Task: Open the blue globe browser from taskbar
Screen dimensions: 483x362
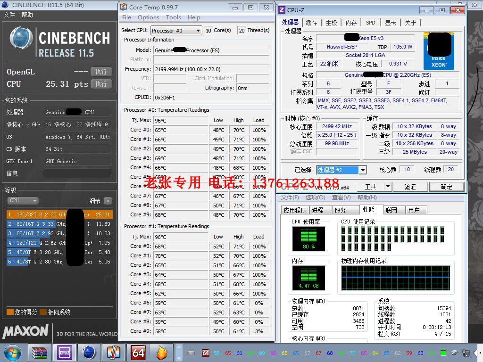Action: pos(89,352)
